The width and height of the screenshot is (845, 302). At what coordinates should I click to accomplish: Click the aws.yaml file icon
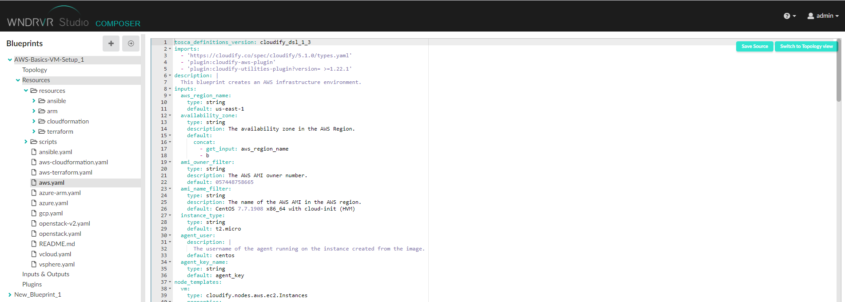coord(34,183)
